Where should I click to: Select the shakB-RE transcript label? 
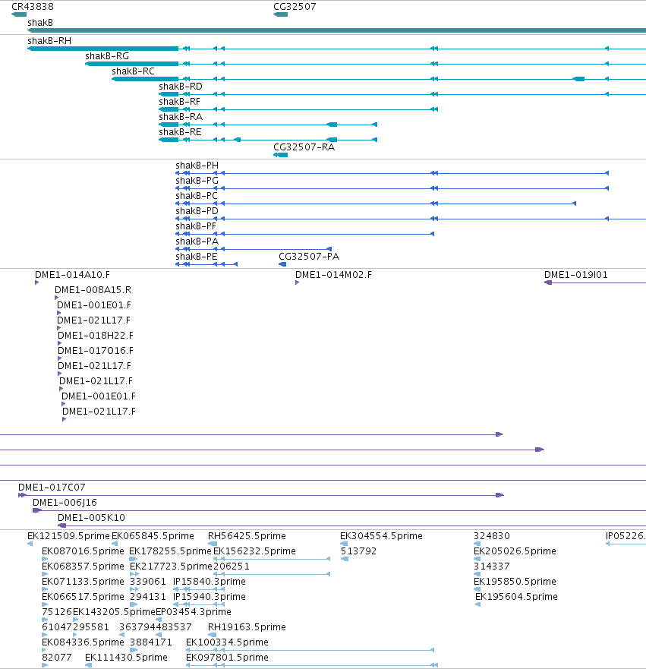(180, 132)
